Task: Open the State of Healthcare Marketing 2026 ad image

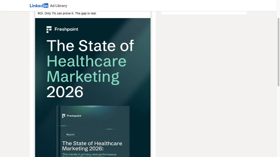Action: (93, 88)
